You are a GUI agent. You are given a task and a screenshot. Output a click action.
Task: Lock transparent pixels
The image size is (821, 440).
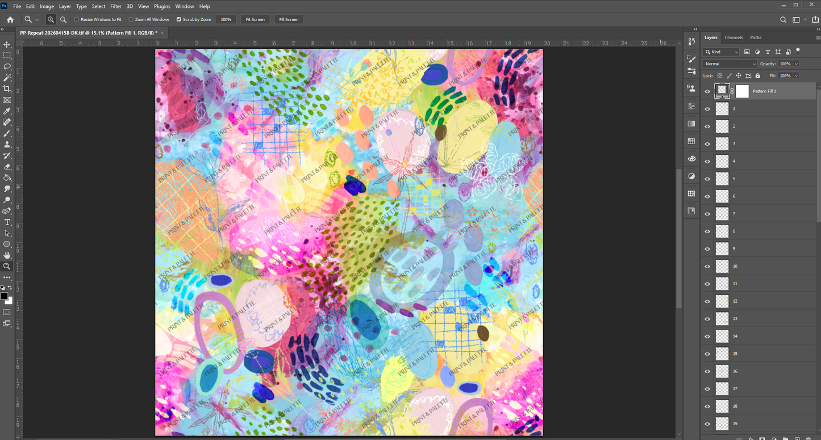tap(719, 75)
